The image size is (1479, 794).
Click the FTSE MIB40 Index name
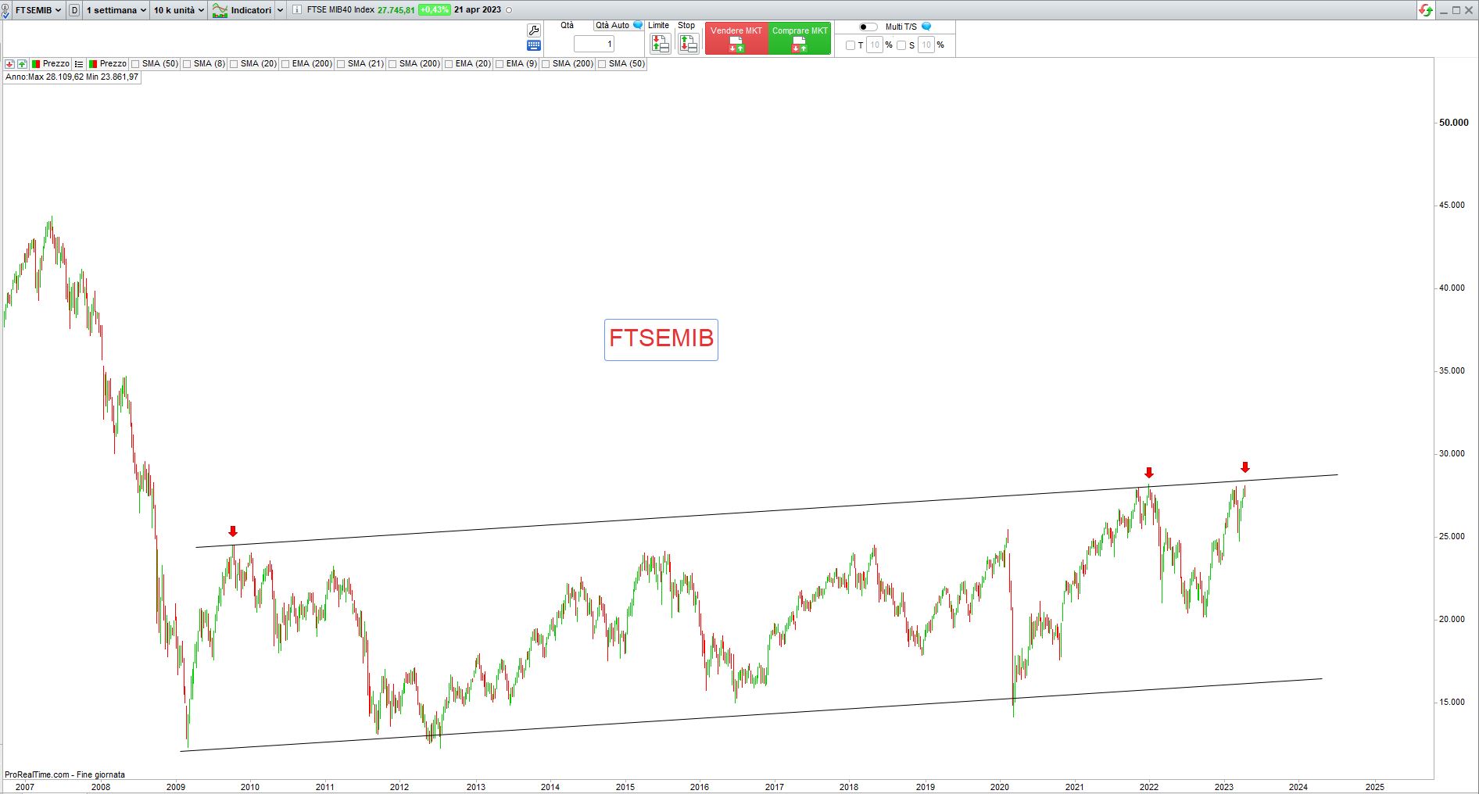[341, 10]
